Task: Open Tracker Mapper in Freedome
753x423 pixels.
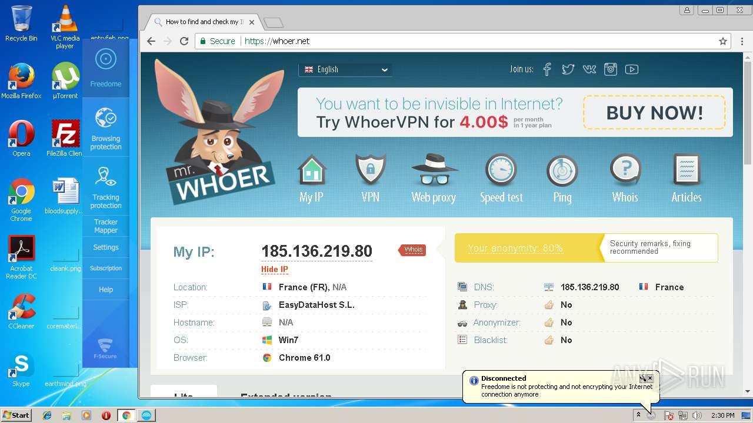Action: tap(106, 226)
